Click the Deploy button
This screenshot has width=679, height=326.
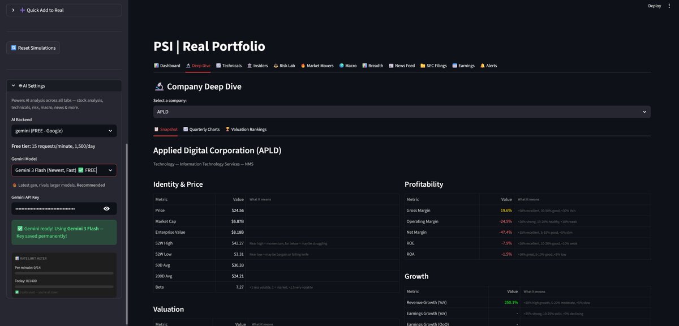(655, 6)
